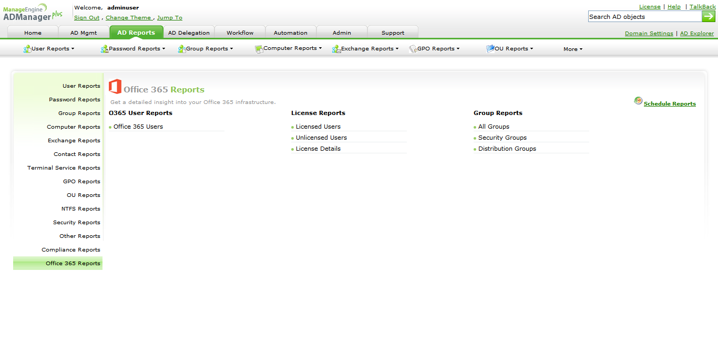Screen dimensions: 718x345
Task: Click the Exchange Reports toolbar icon
Action: (336, 49)
